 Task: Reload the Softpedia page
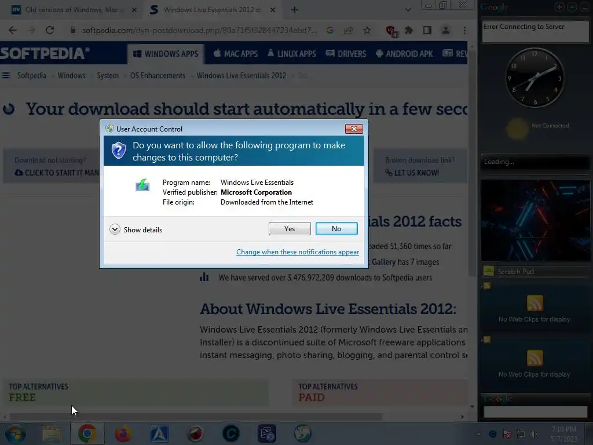point(50,30)
